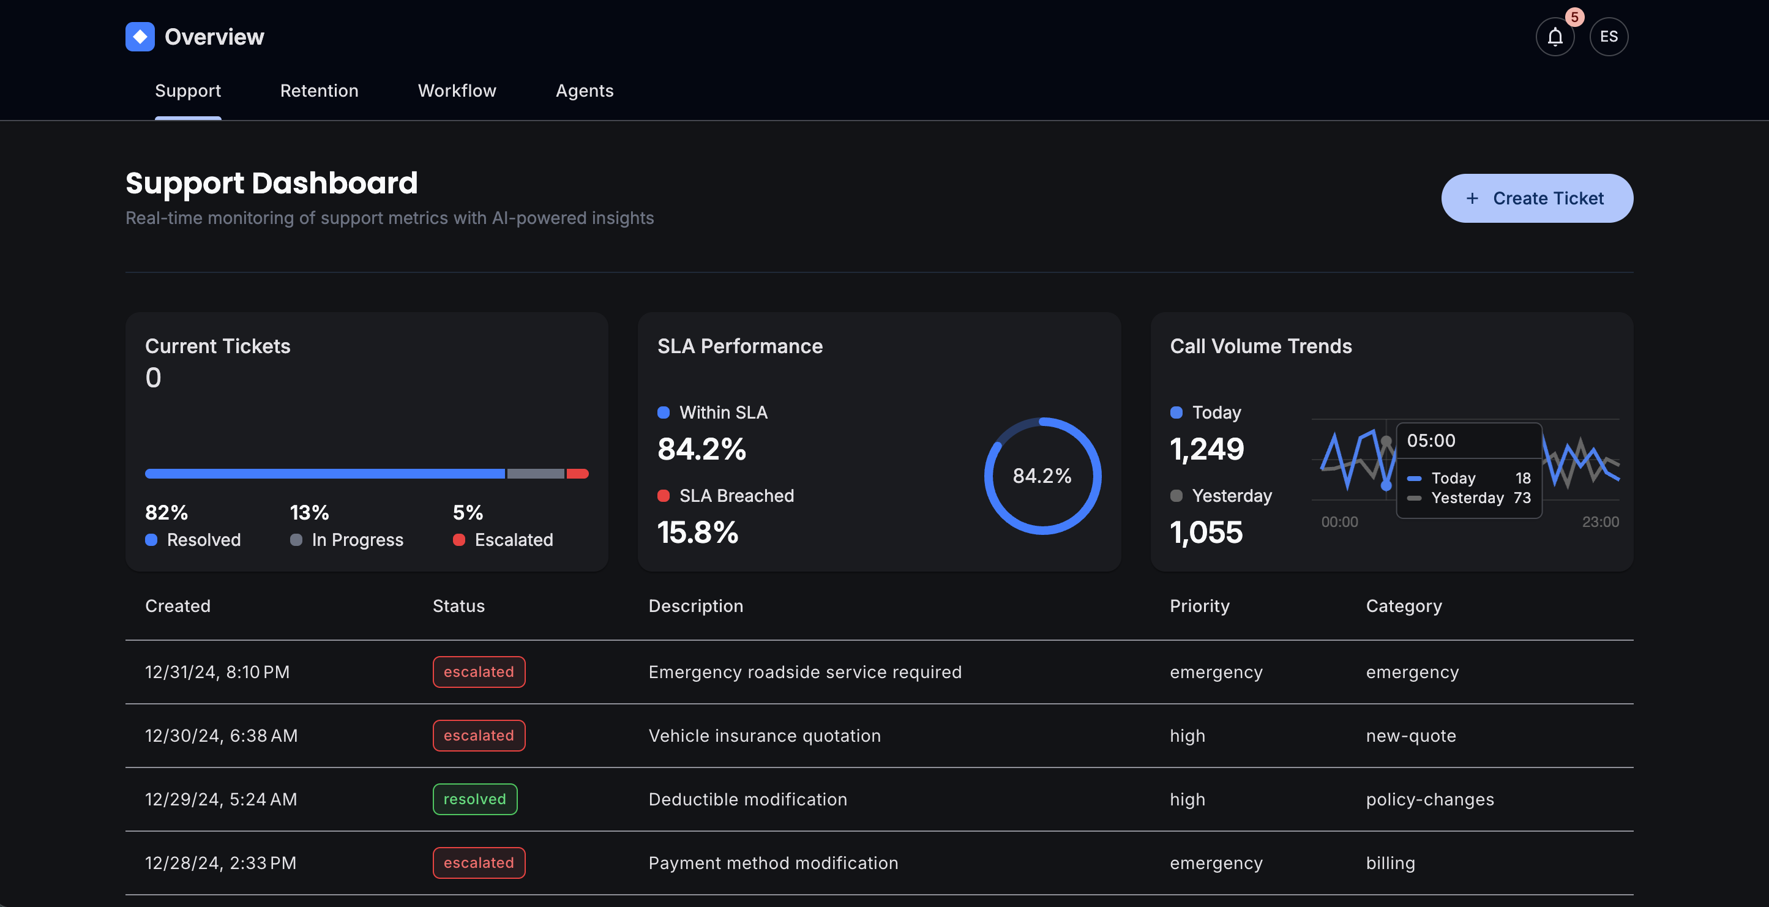Click the Overview diamond logo icon
Screen dimensions: 1769x907
[x=140, y=36]
